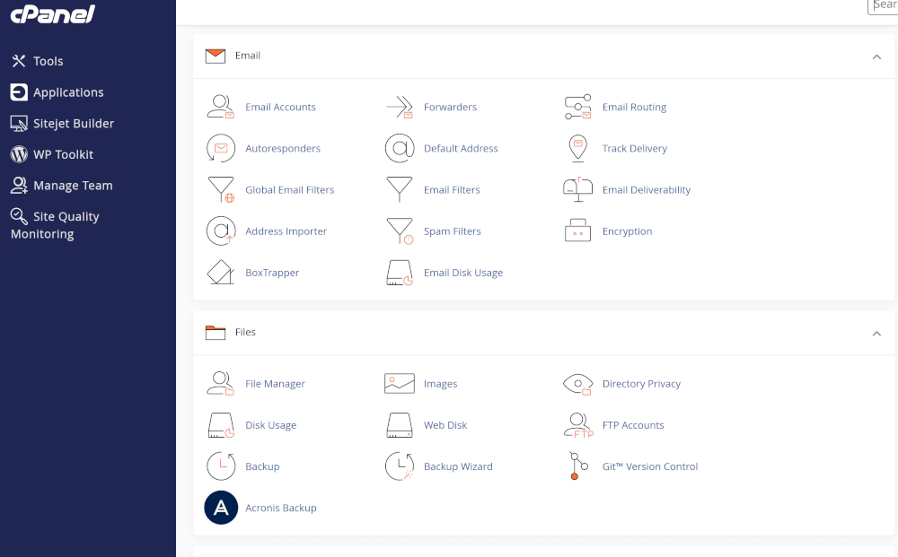Open Sitejet Builder from the sidebar
Viewport: 898px width, 557px height.
(73, 124)
